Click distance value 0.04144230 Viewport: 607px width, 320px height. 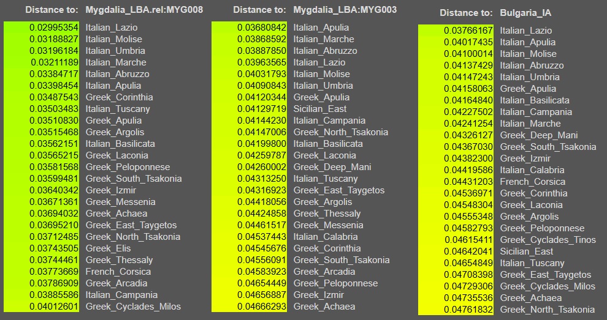pyautogui.click(x=262, y=121)
